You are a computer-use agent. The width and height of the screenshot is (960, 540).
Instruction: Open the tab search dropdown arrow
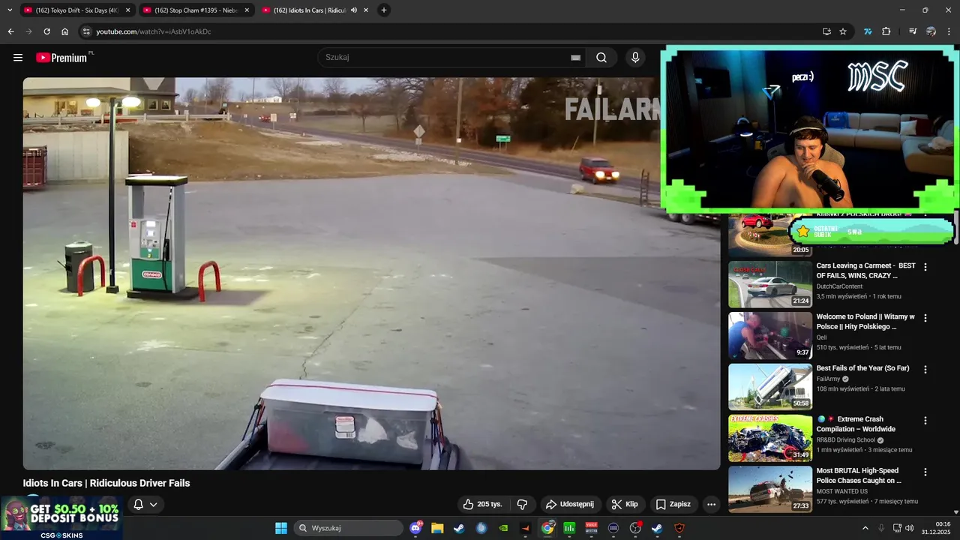tap(10, 10)
